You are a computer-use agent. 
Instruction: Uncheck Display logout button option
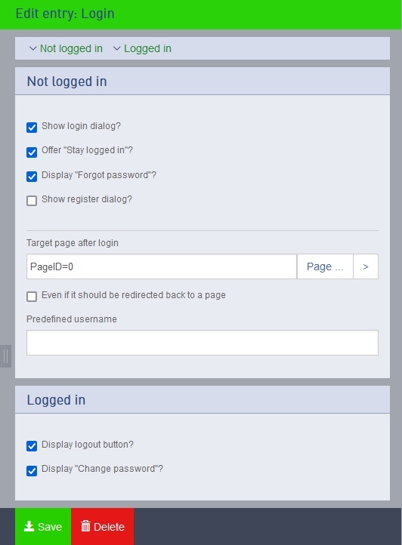(32, 446)
